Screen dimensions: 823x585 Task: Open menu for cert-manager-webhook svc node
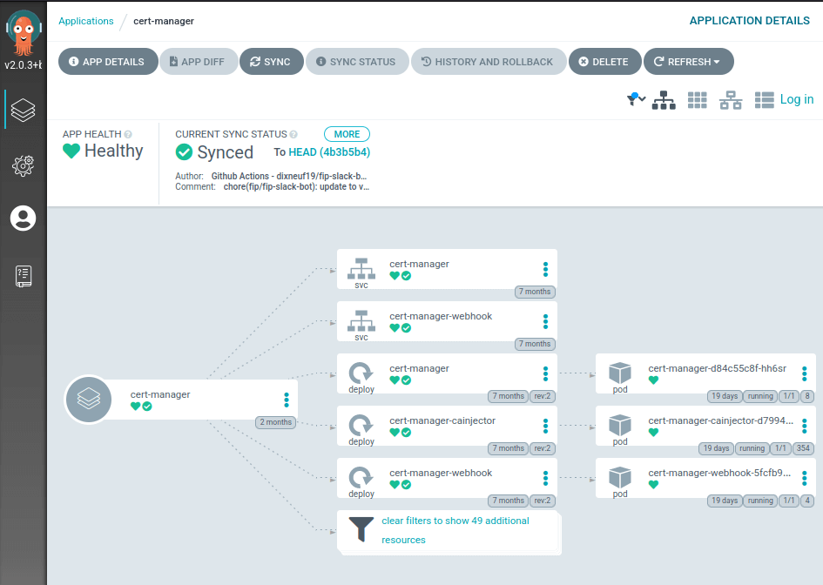click(545, 321)
